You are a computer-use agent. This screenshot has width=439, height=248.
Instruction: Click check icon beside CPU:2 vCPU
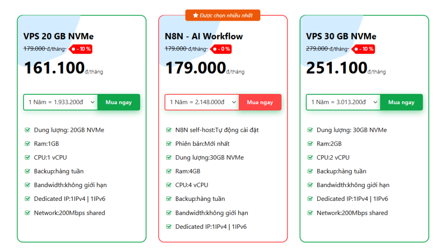coord(310,157)
